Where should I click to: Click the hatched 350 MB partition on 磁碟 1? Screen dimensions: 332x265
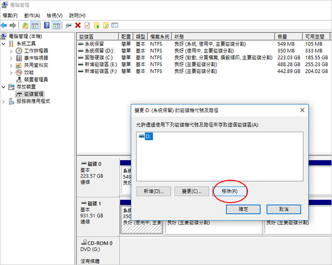click(x=141, y=220)
